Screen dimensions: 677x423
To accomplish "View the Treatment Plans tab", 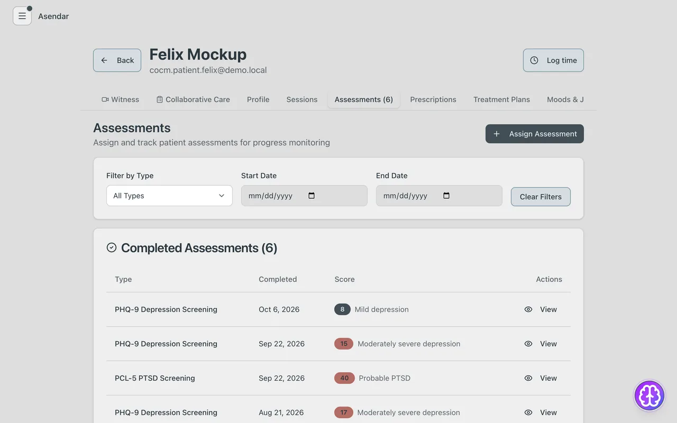I will pos(501,99).
